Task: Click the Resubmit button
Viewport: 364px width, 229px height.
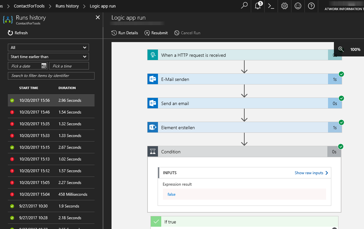Action: (x=156, y=33)
